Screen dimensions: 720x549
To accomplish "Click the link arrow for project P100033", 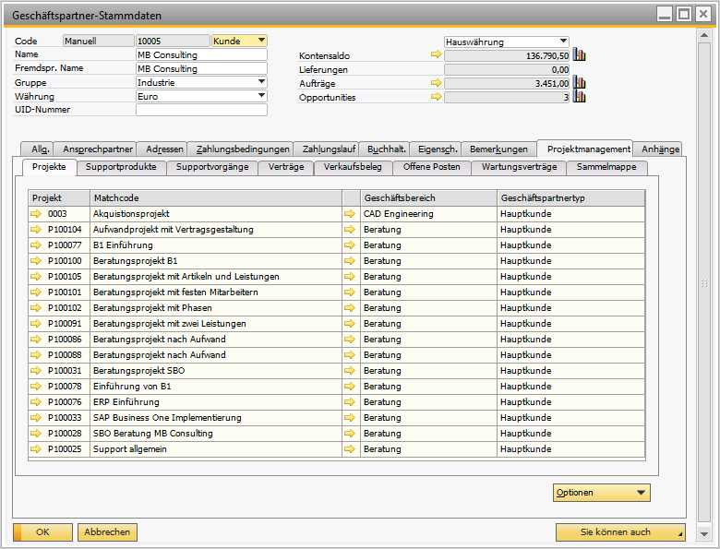I will pyautogui.click(x=37, y=418).
